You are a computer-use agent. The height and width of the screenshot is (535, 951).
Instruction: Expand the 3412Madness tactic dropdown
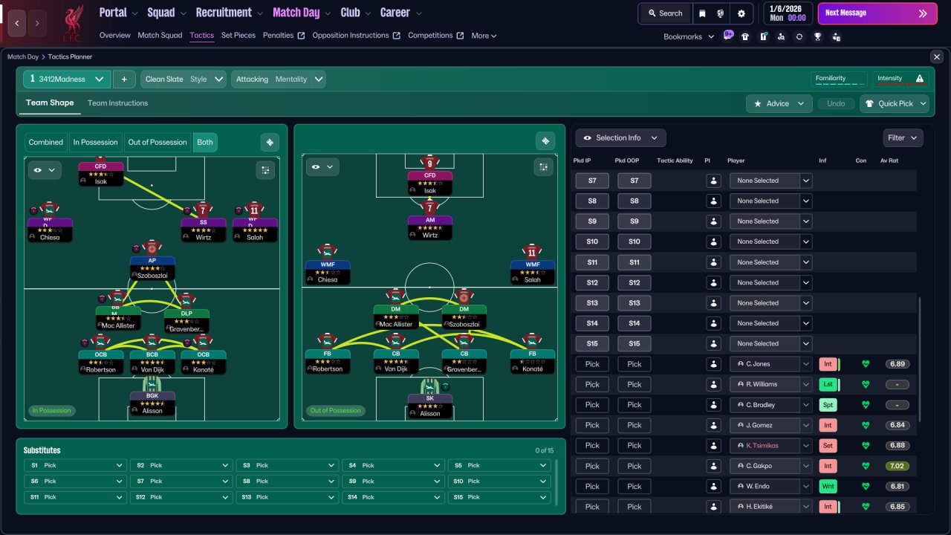click(67, 80)
